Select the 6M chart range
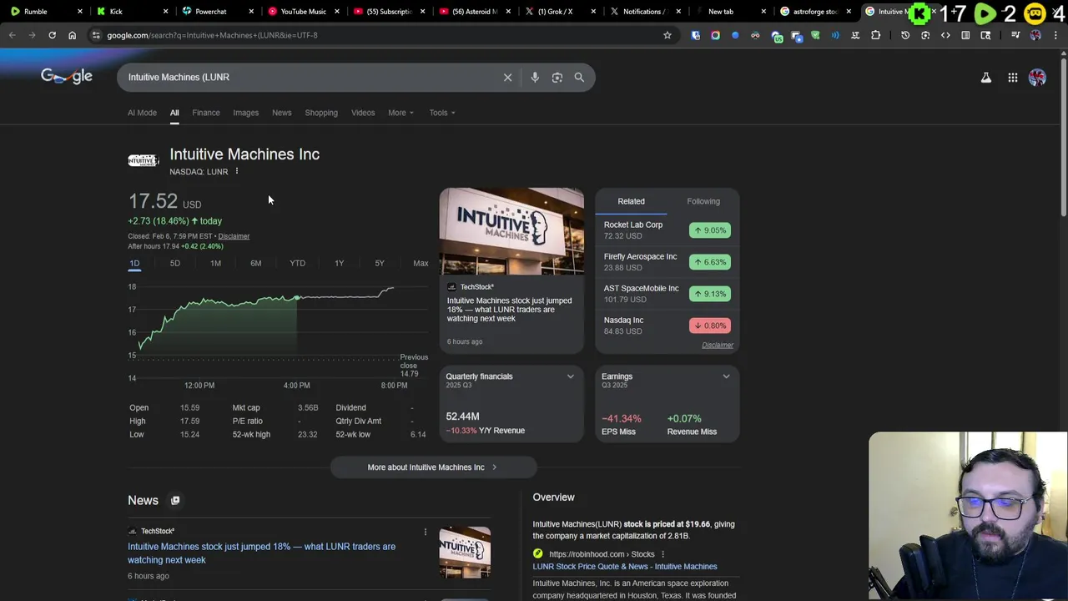Screen dimensions: 1068x601 (256, 263)
